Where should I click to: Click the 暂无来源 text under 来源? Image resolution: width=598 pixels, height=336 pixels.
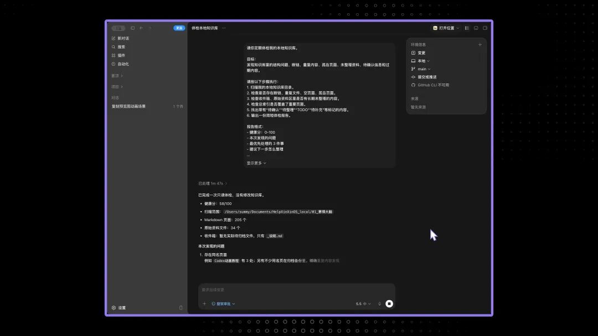(x=418, y=107)
